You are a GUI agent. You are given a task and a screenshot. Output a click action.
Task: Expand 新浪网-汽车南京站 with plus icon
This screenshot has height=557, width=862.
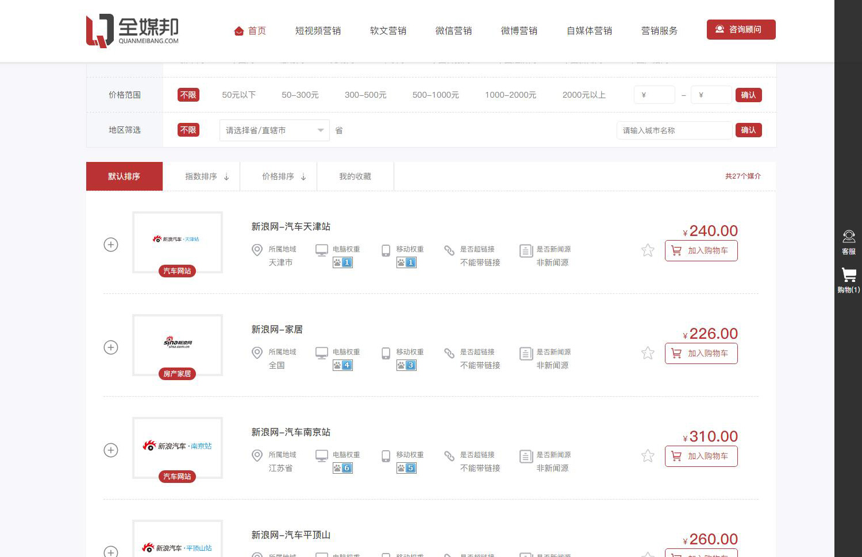point(111,450)
